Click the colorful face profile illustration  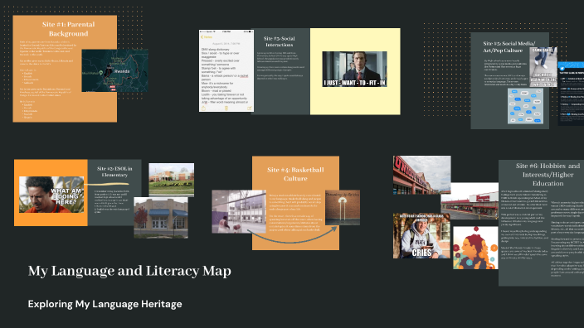[x=475, y=248]
